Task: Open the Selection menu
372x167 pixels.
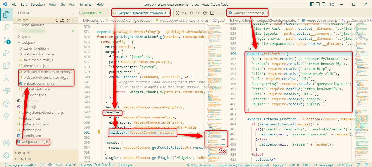Action: click(38, 5)
